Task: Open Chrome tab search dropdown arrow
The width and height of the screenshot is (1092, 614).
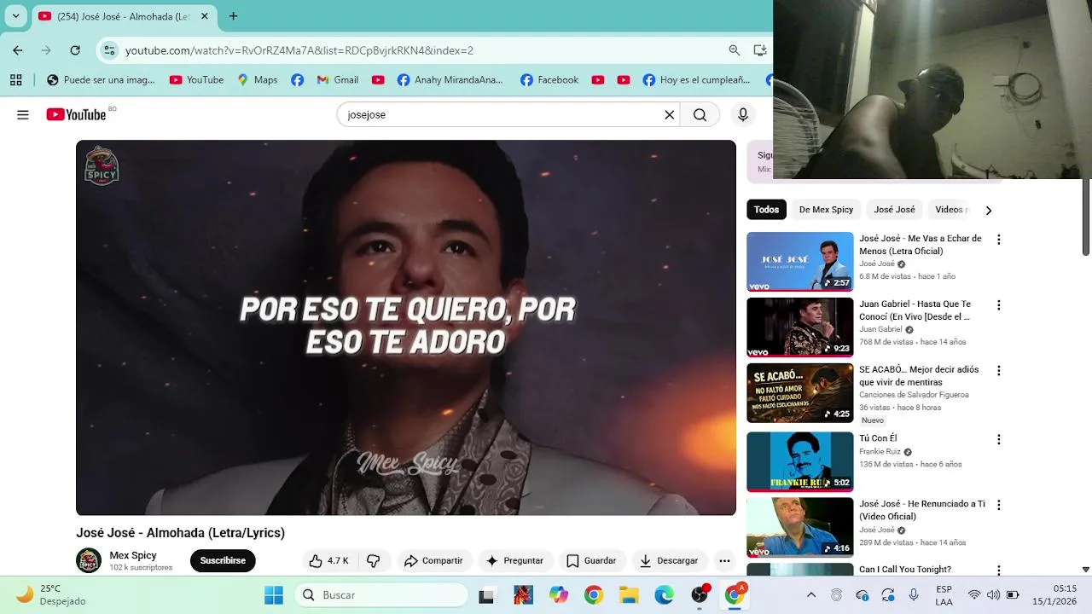Action: (x=15, y=16)
